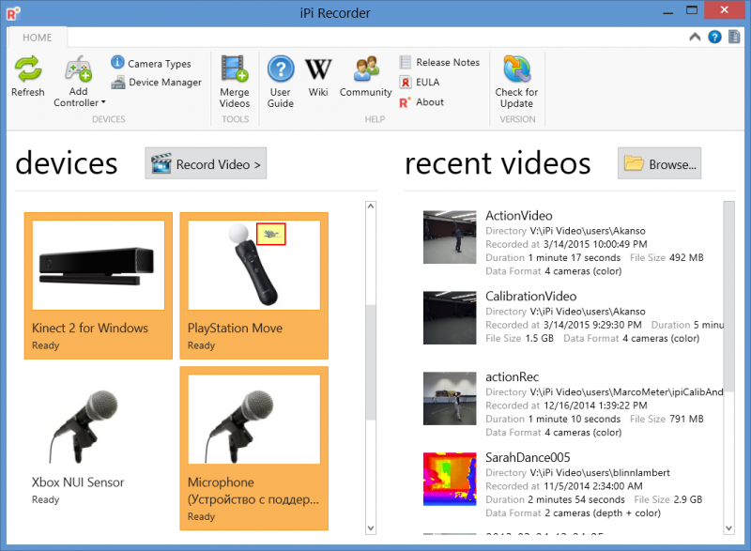Toggle Kinect 2 for Windows device selection
The width and height of the screenshot is (751, 551).
click(99, 285)
